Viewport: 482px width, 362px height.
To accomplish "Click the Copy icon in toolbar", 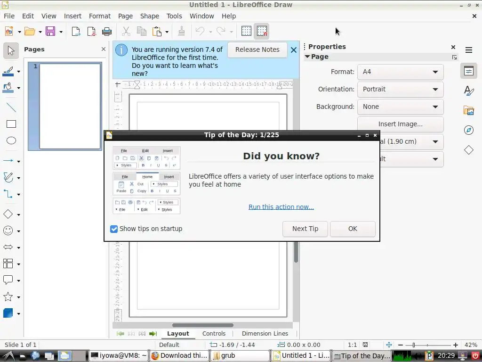I will point(141,32).
